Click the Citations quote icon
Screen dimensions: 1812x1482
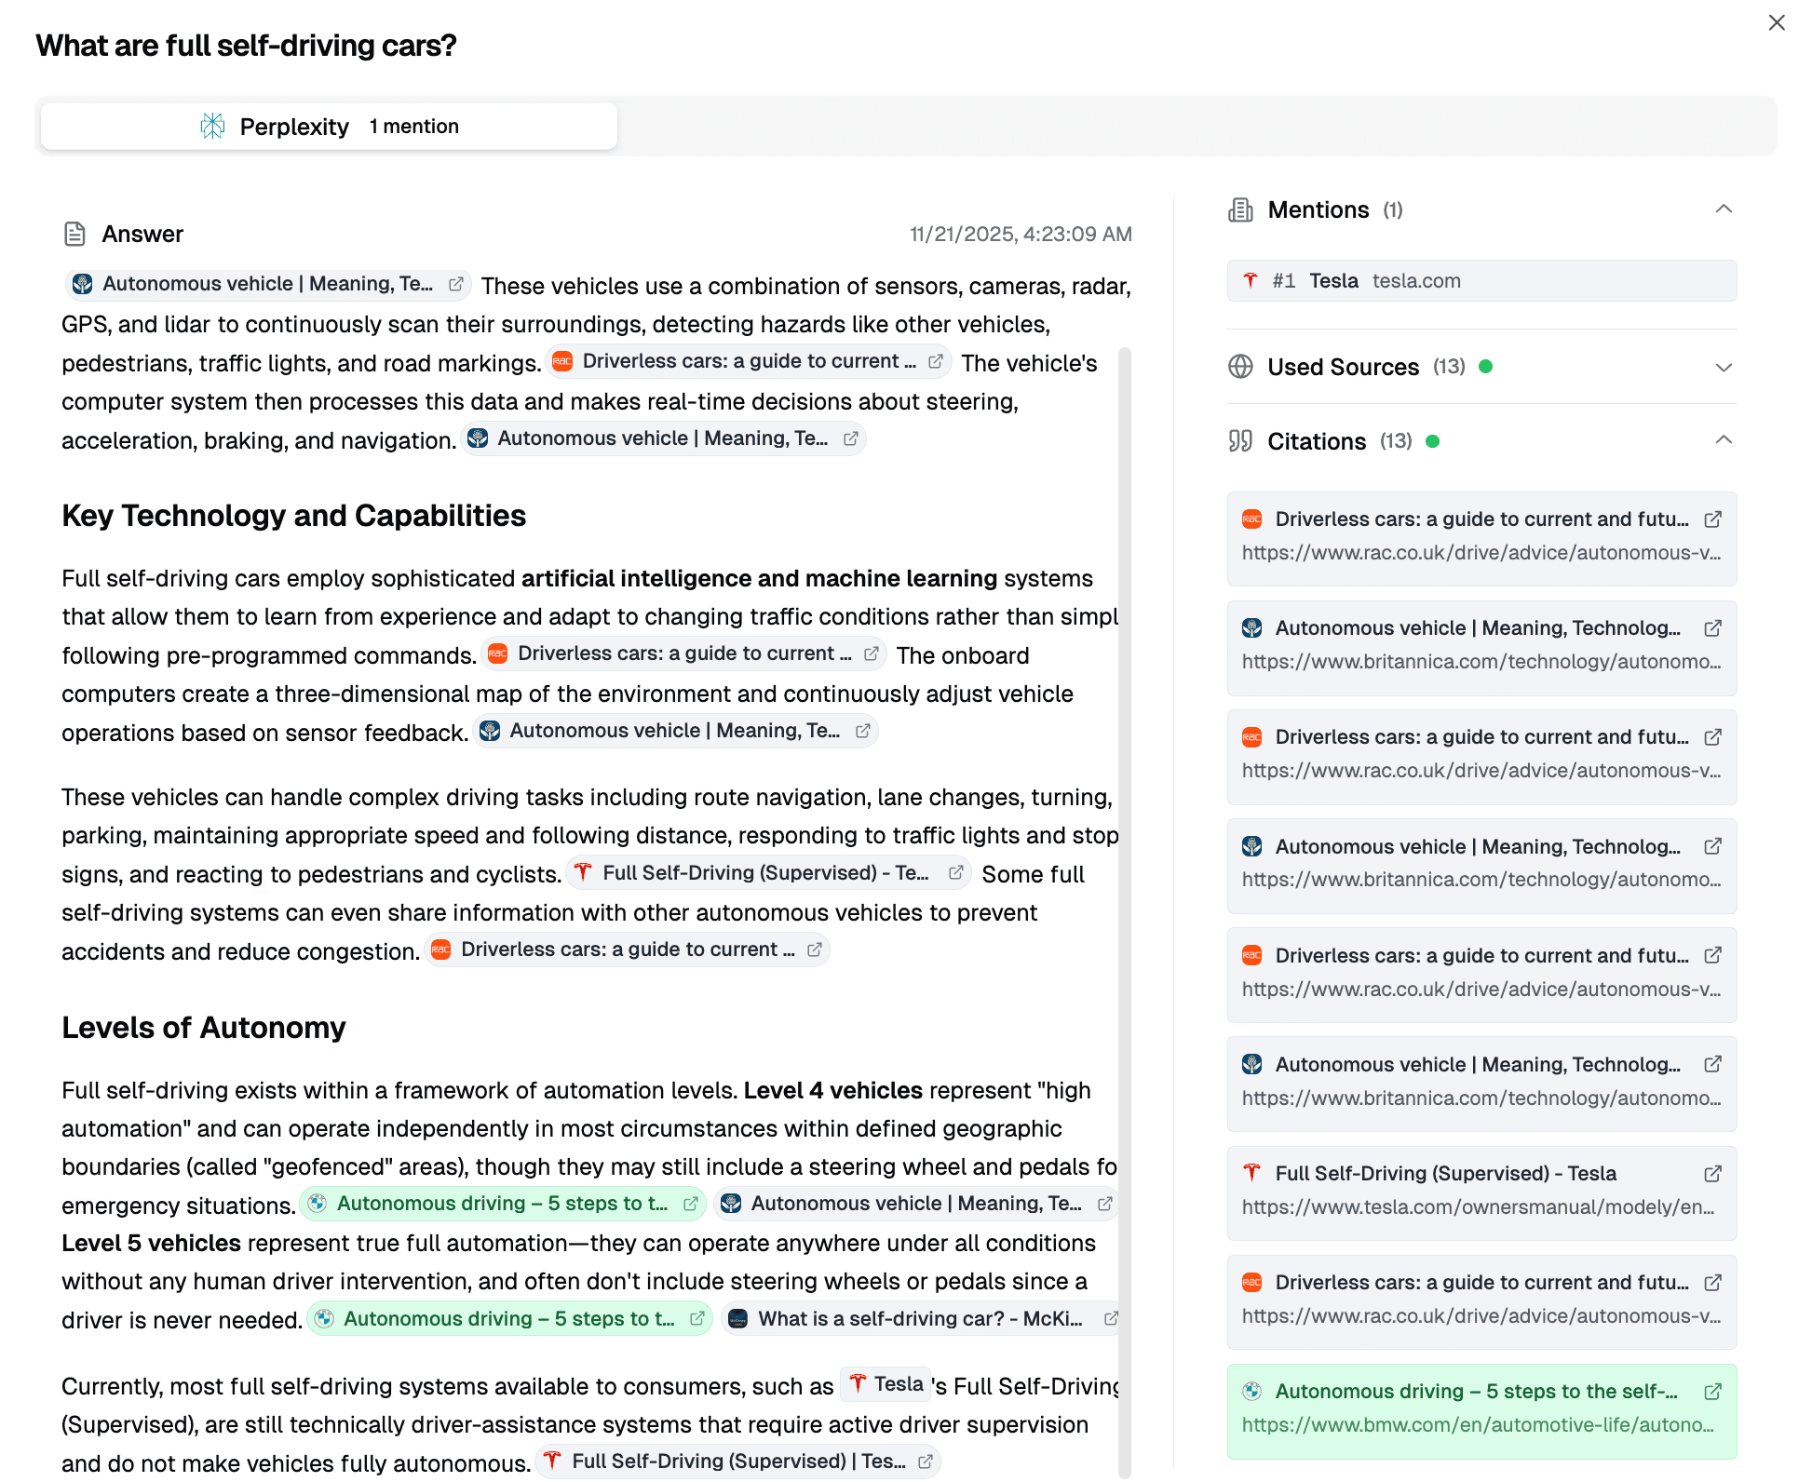tap(1240, 441)
